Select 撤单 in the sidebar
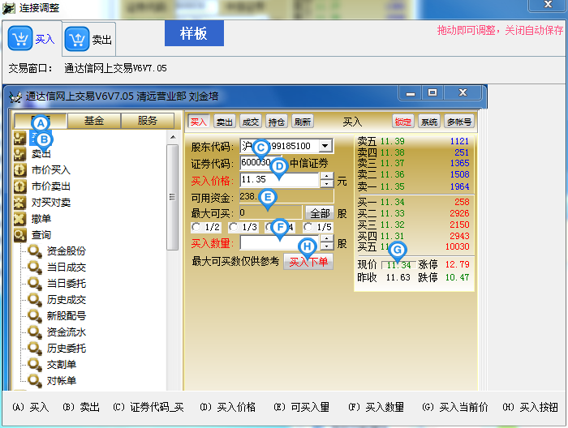The width and height of the screenshot is (568, 428). point(41,219)
